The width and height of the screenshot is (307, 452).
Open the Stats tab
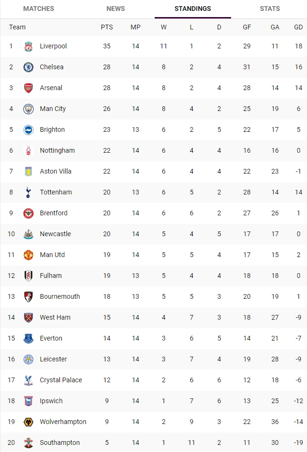270,9
